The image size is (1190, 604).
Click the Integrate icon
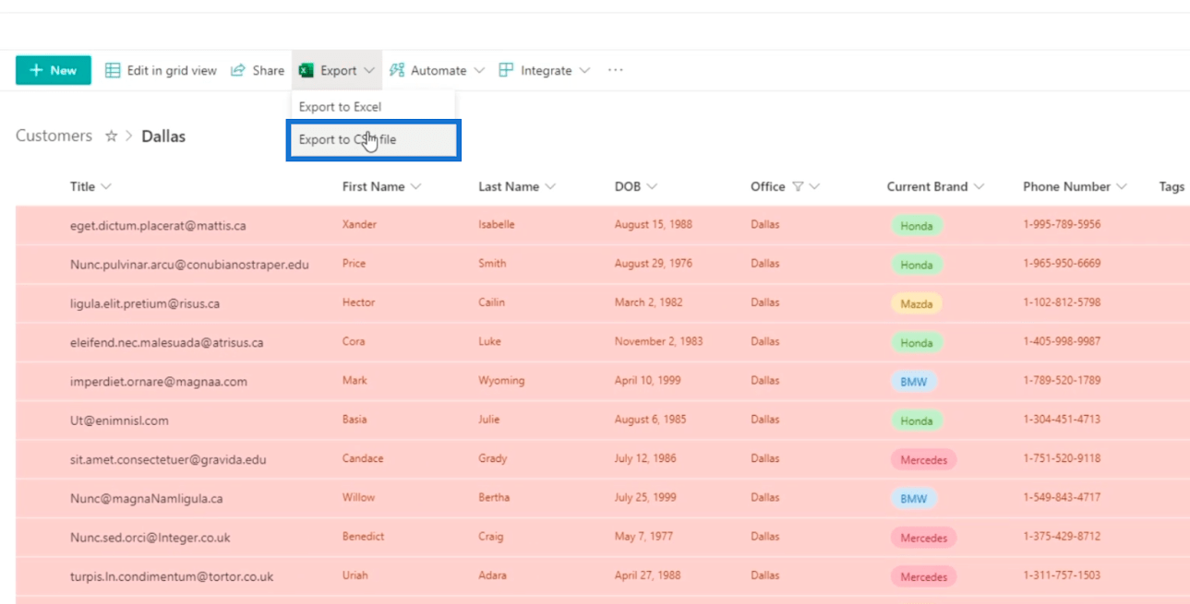tap(506, 70)
